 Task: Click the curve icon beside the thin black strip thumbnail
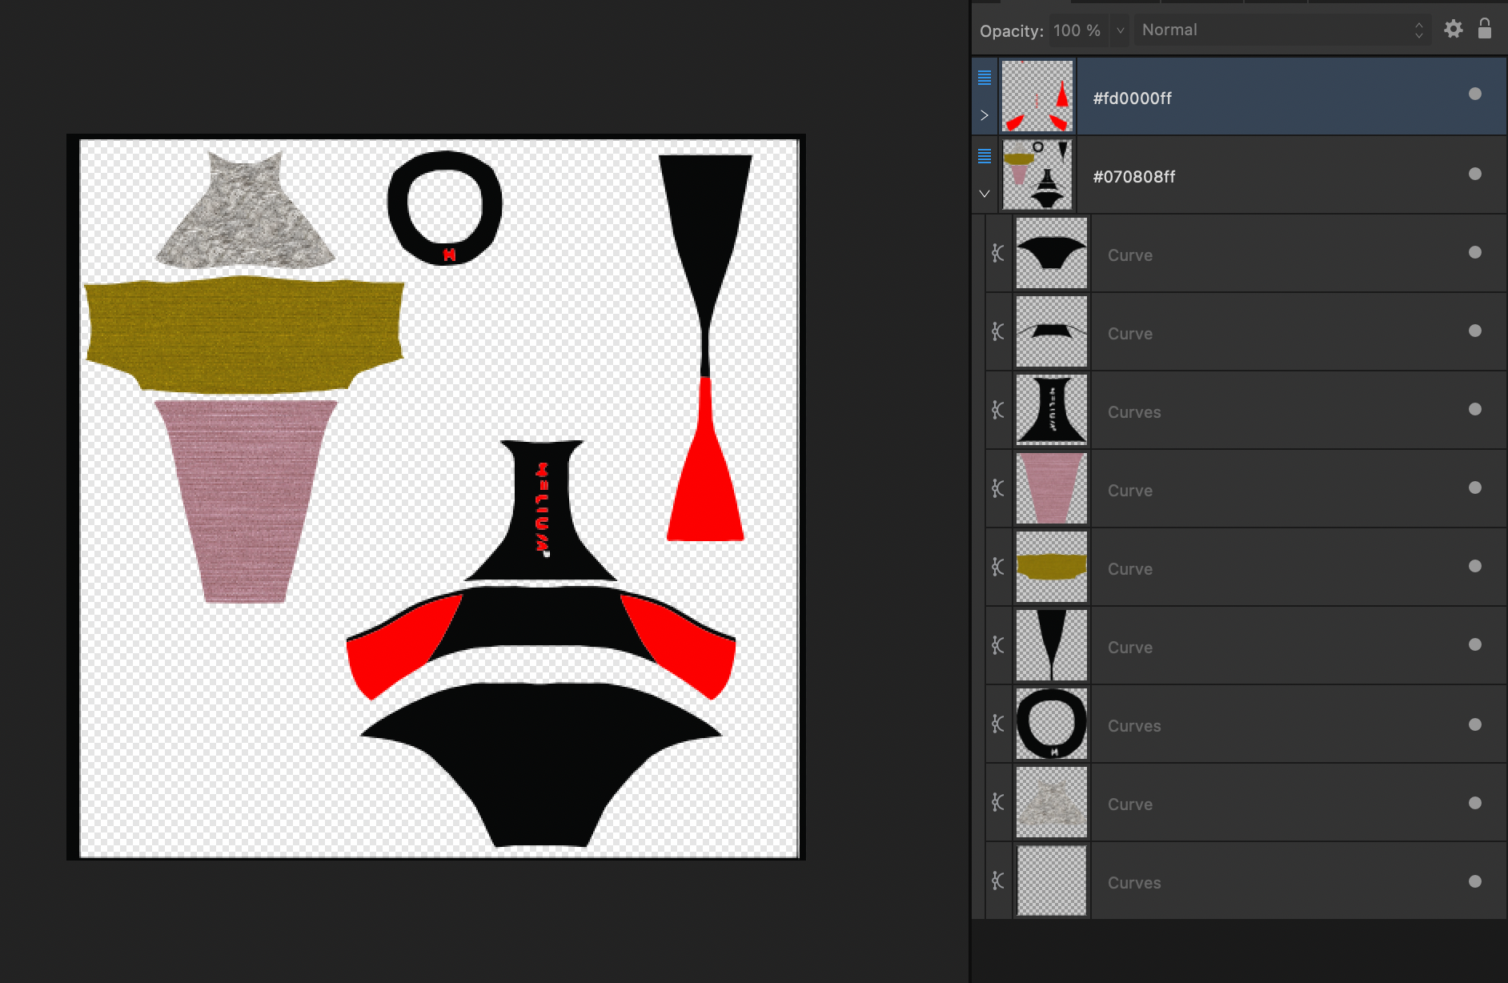coord(998,331)
